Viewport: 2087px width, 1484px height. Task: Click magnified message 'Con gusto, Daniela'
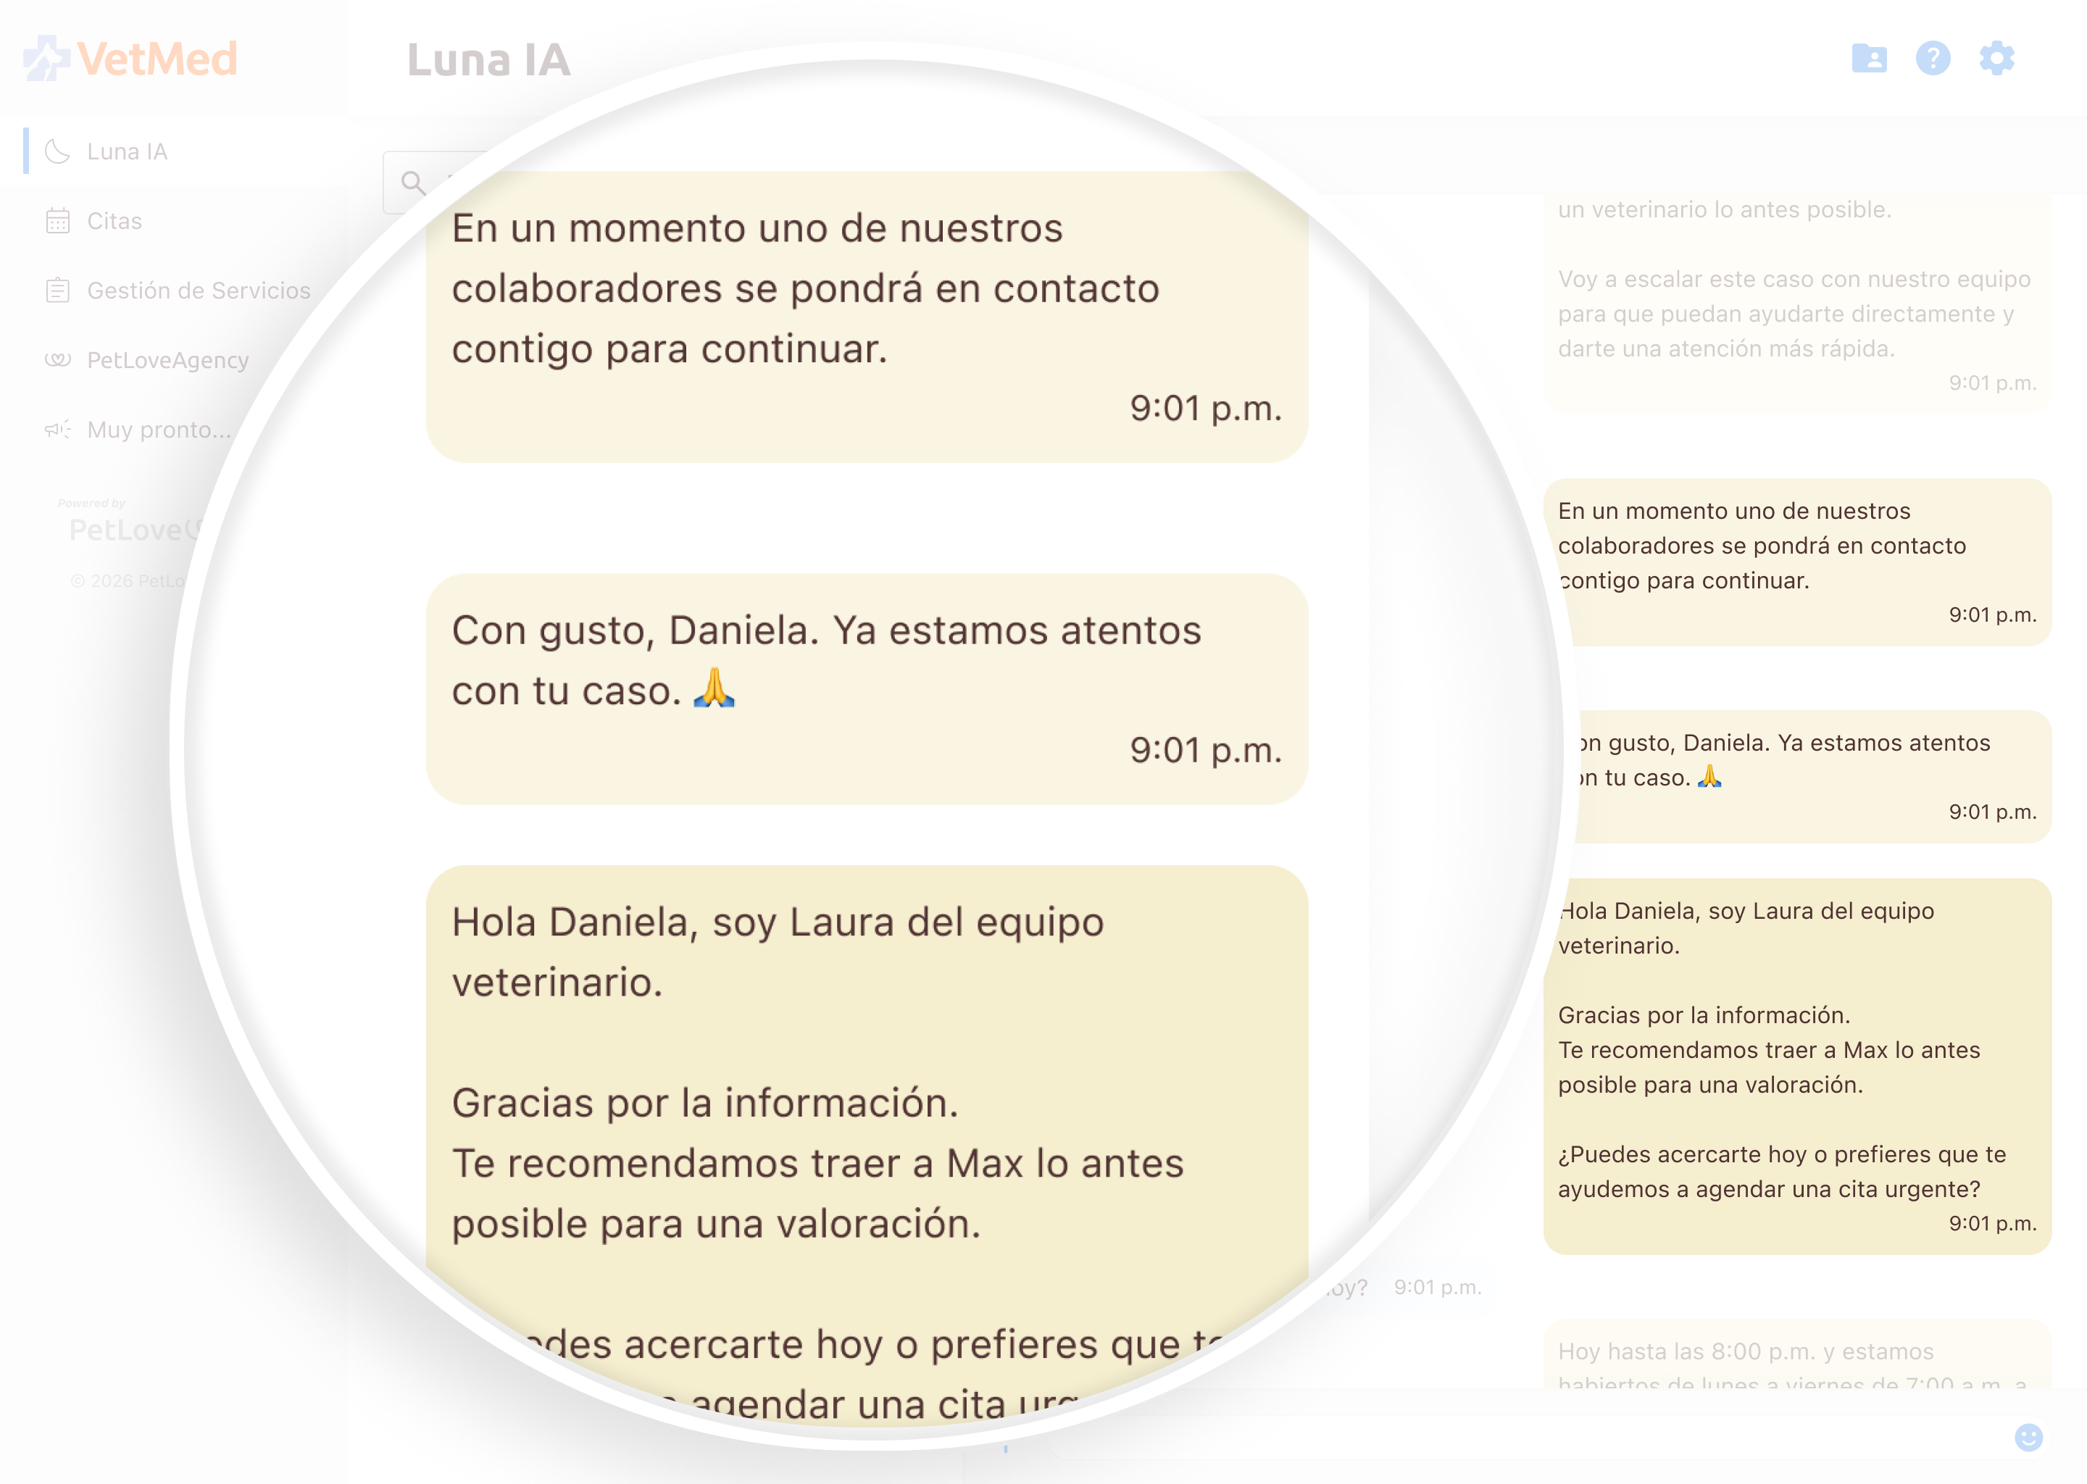tap(866, 689)
